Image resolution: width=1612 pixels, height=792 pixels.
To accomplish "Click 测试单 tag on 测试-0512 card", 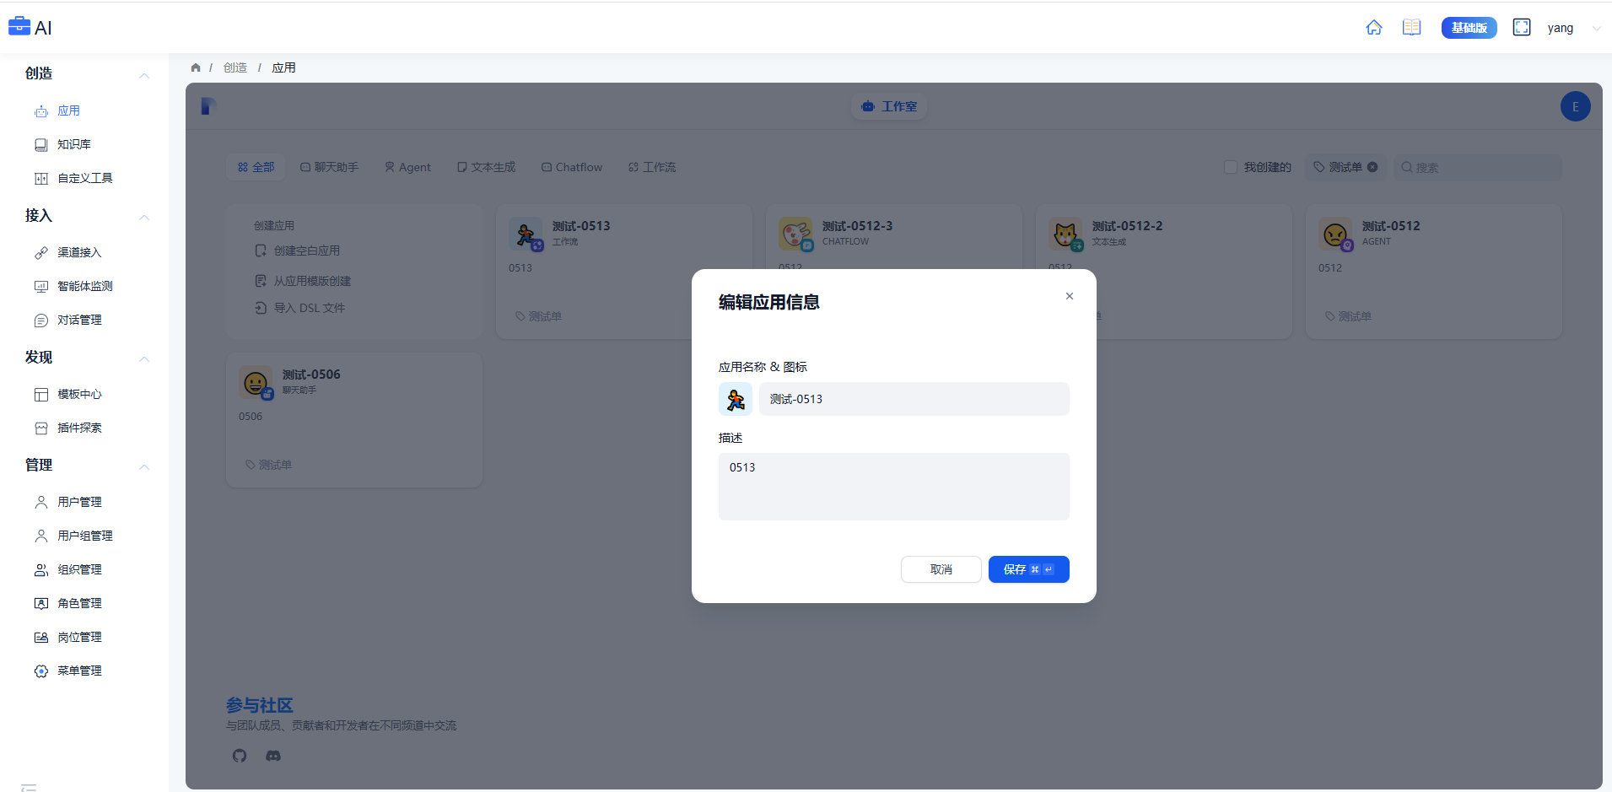I will [1348, 316].
